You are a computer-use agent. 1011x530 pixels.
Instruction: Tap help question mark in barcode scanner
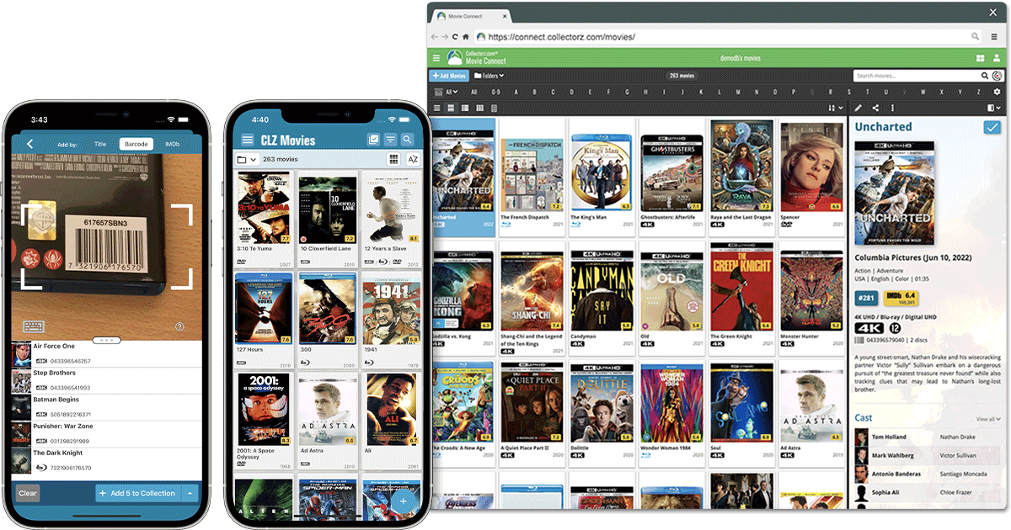[179, 326]
